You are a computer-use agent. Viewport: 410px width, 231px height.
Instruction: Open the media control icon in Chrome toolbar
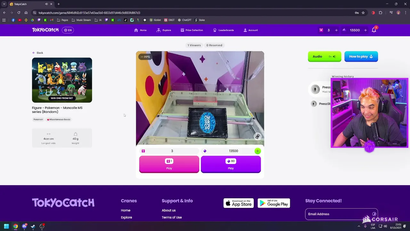(x=391, y=13)
